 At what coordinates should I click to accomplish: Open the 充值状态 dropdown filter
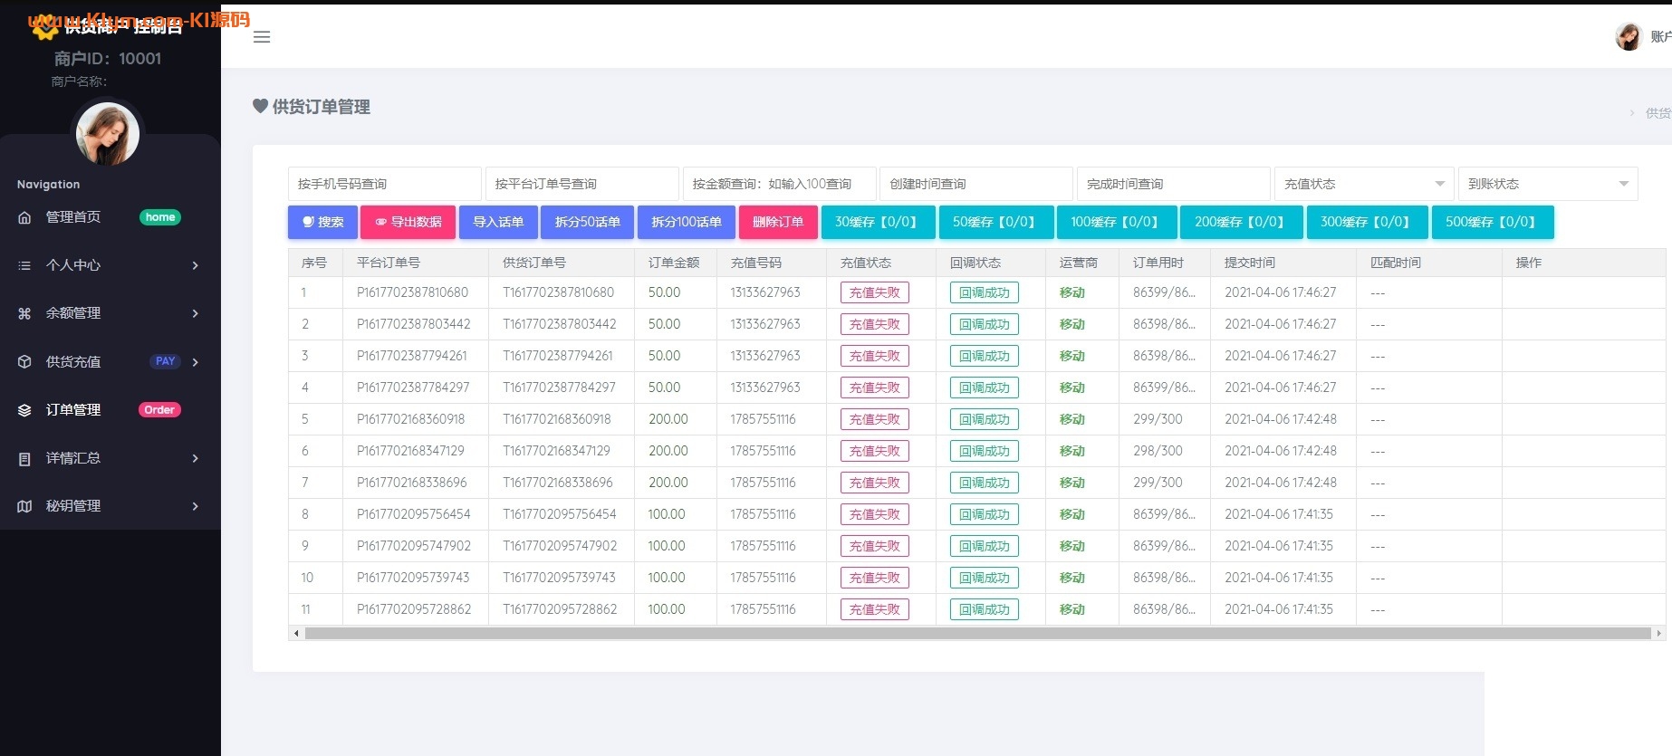click(1363, 184)
